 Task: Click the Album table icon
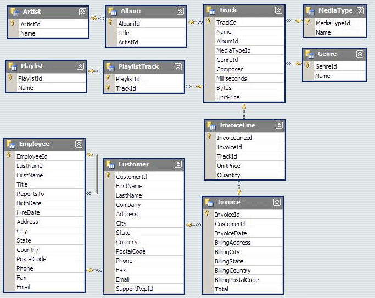(x=112, y=12)
